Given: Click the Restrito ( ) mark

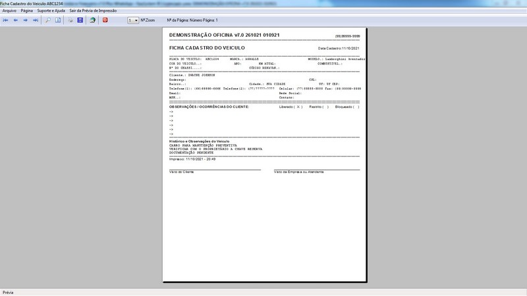Looking at the screenshot, I should pos(319,107).
